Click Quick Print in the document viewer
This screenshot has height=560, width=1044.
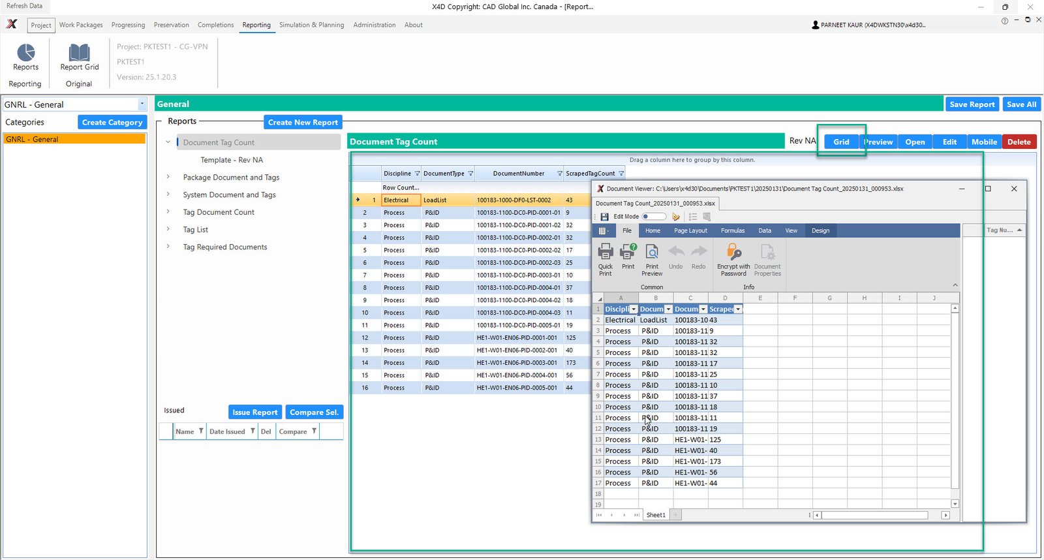pos(606,252)
